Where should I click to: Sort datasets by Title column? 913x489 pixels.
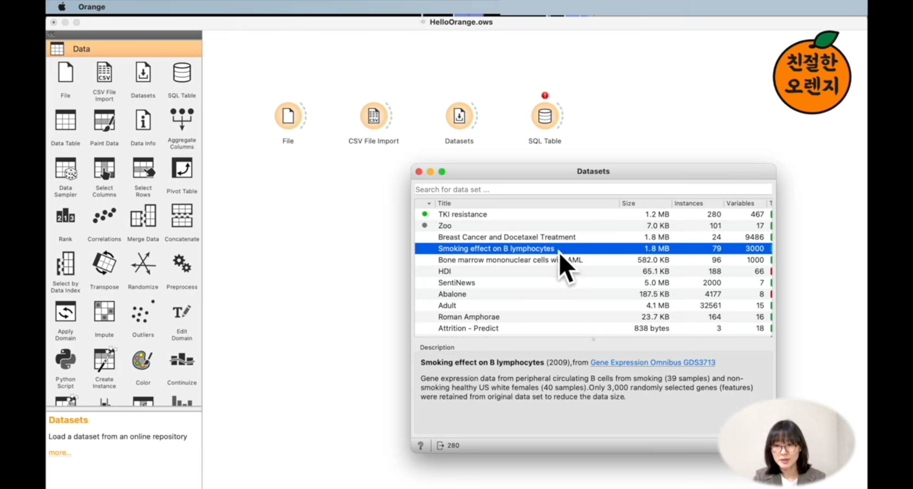(x=527, y=203)
